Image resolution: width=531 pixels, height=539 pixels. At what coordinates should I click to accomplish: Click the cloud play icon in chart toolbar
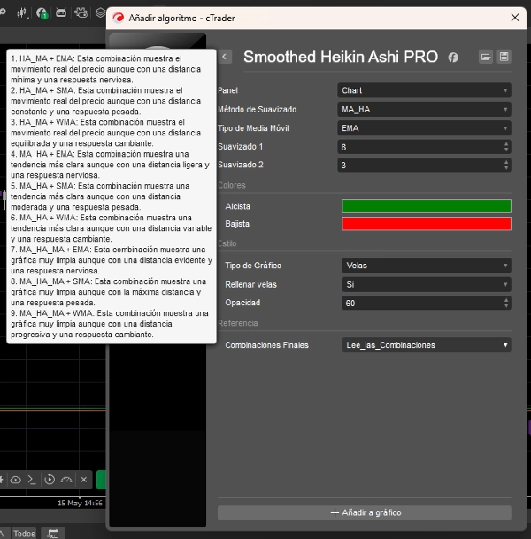pos(15,480)
